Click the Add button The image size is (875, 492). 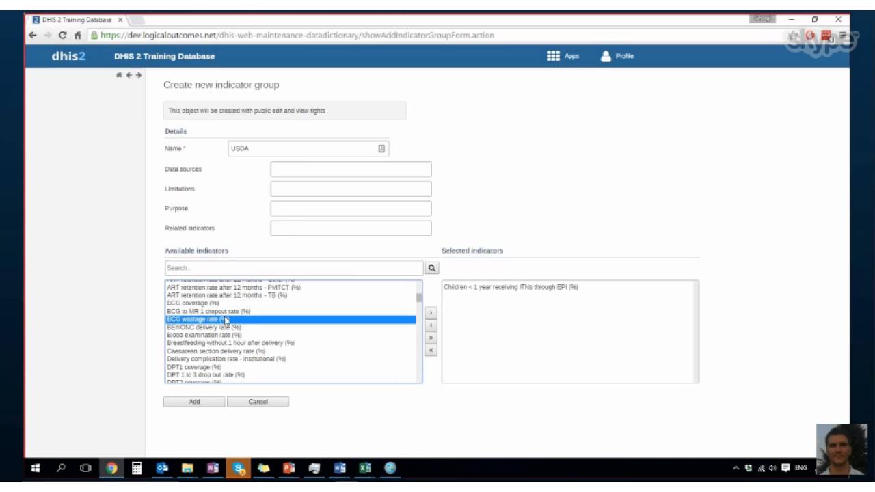coord(194,402)
